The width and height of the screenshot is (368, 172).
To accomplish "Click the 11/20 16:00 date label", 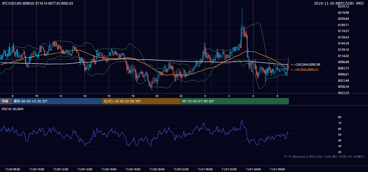I will tap(109, 169).
